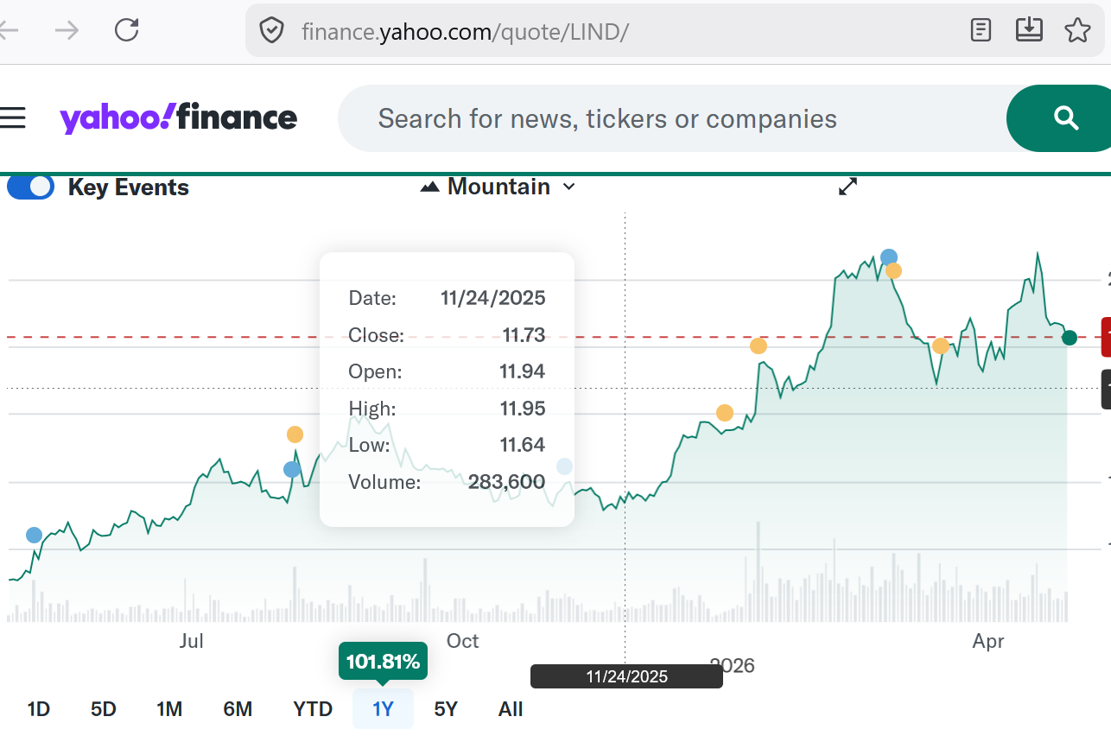Bookmark this page with star icon
This screenshot has width=1111, height=742.
click(1077, 31)
